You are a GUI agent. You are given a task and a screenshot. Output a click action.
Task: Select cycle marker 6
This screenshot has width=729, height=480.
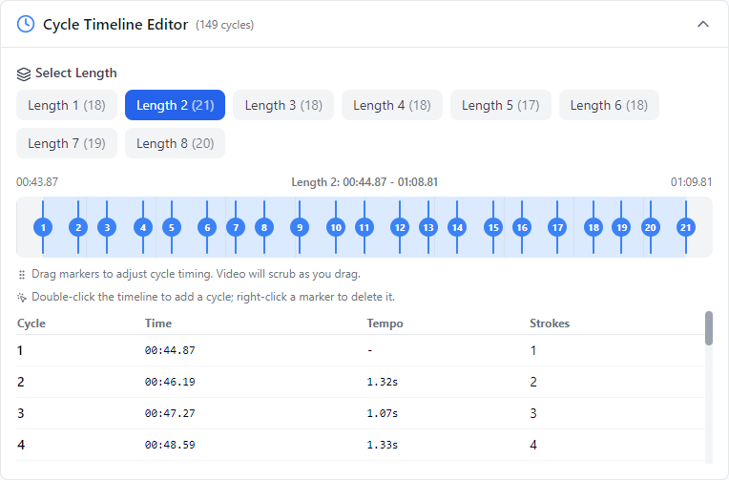(207, 227)
